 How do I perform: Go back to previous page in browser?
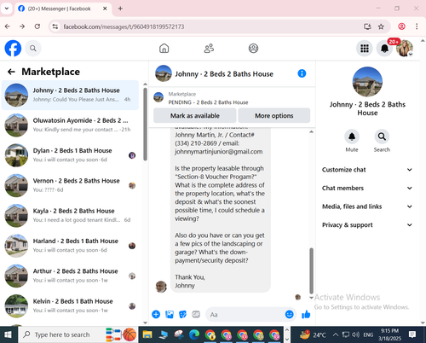coord(8,26)
